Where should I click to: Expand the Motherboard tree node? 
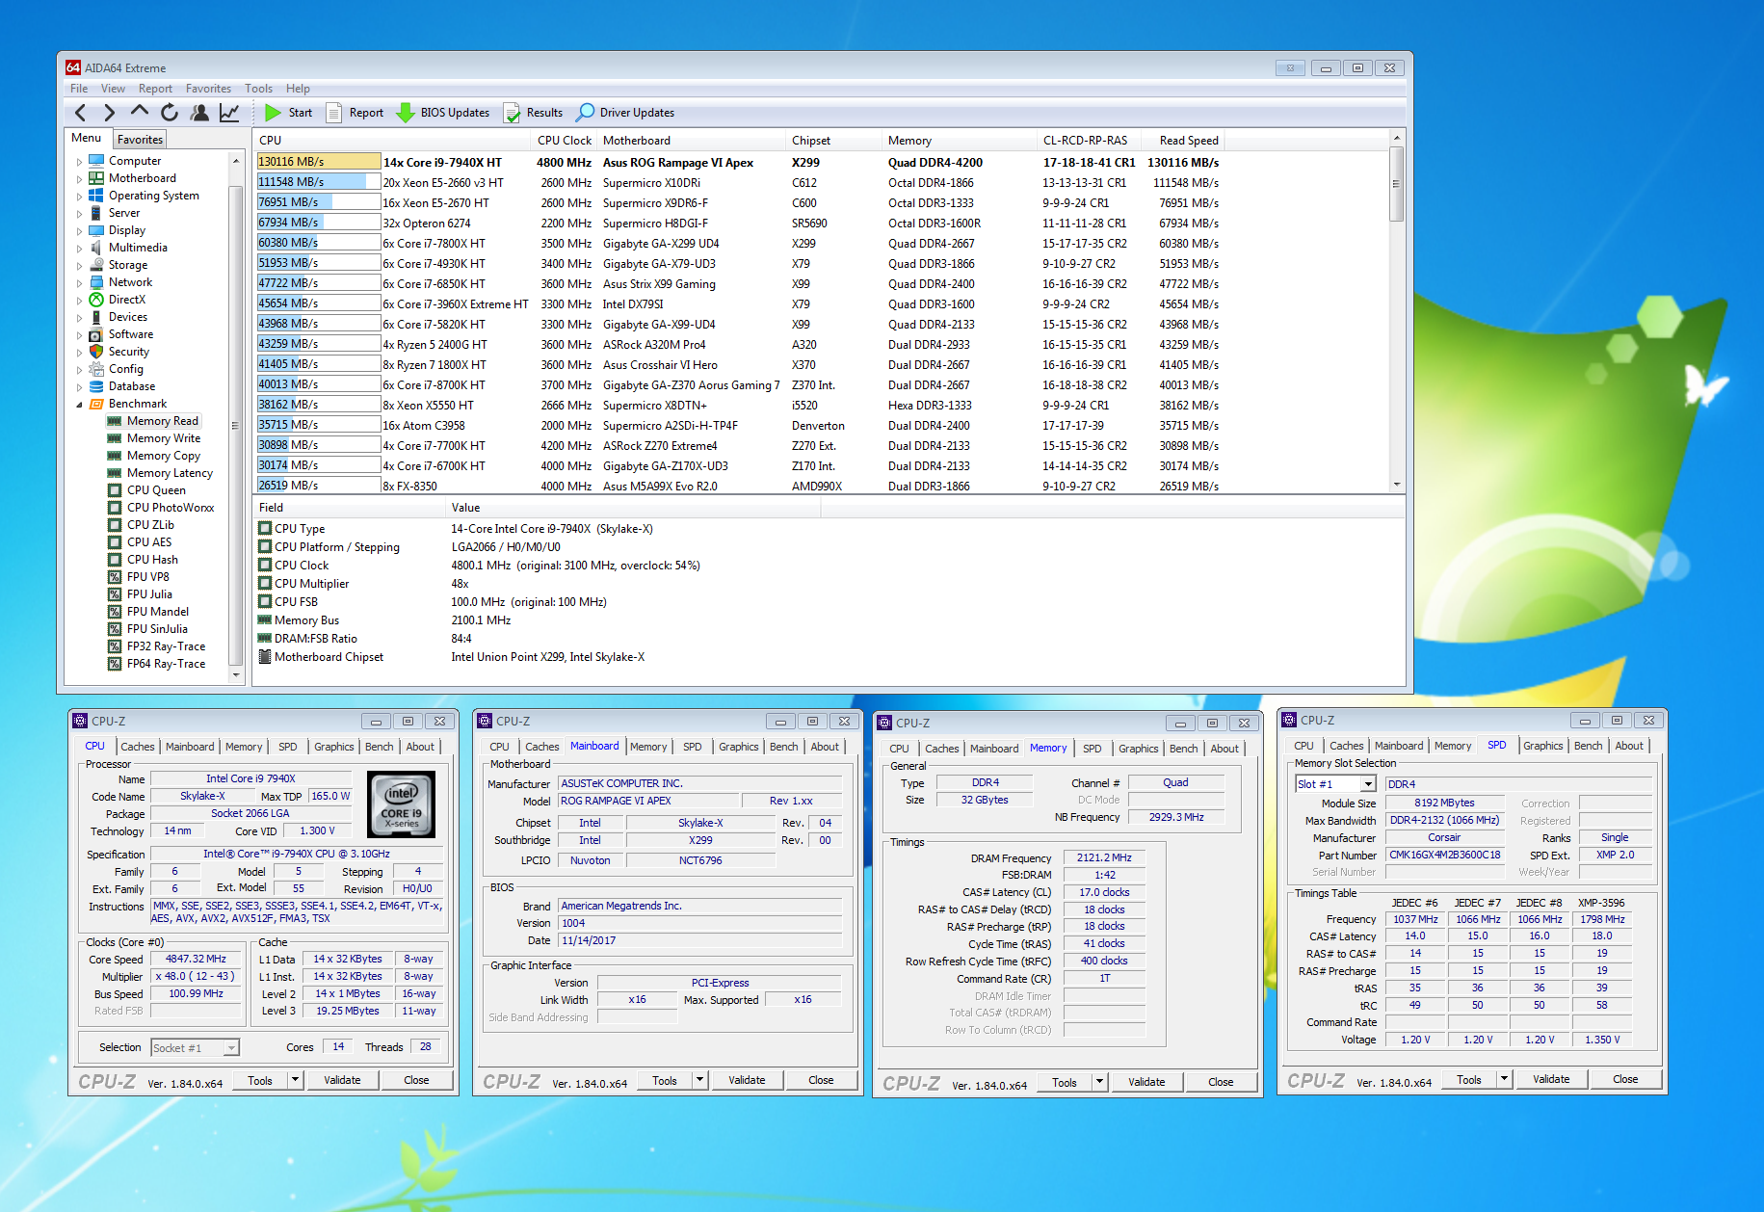pyautogui.click(x=79, y=179)
